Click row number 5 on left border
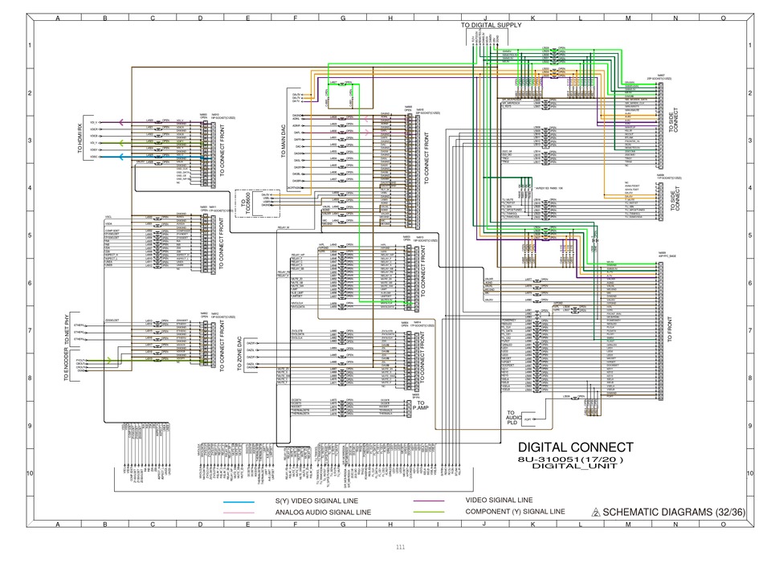763x564 pixels. pos(31,235)
